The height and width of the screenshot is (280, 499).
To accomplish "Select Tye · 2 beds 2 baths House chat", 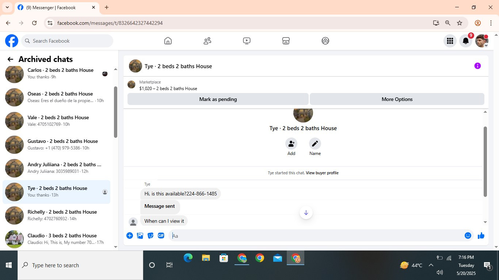I will pyautogui.click(x=57, y=192).
